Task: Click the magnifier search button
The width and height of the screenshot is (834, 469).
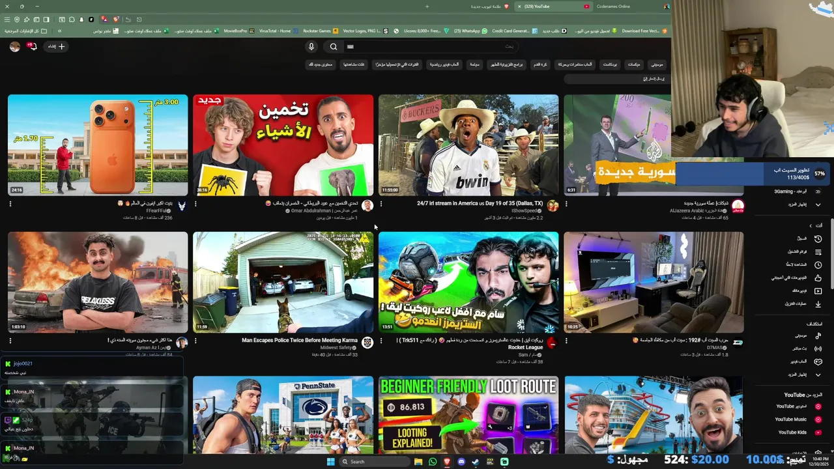Action: click(x=334, y=46)
